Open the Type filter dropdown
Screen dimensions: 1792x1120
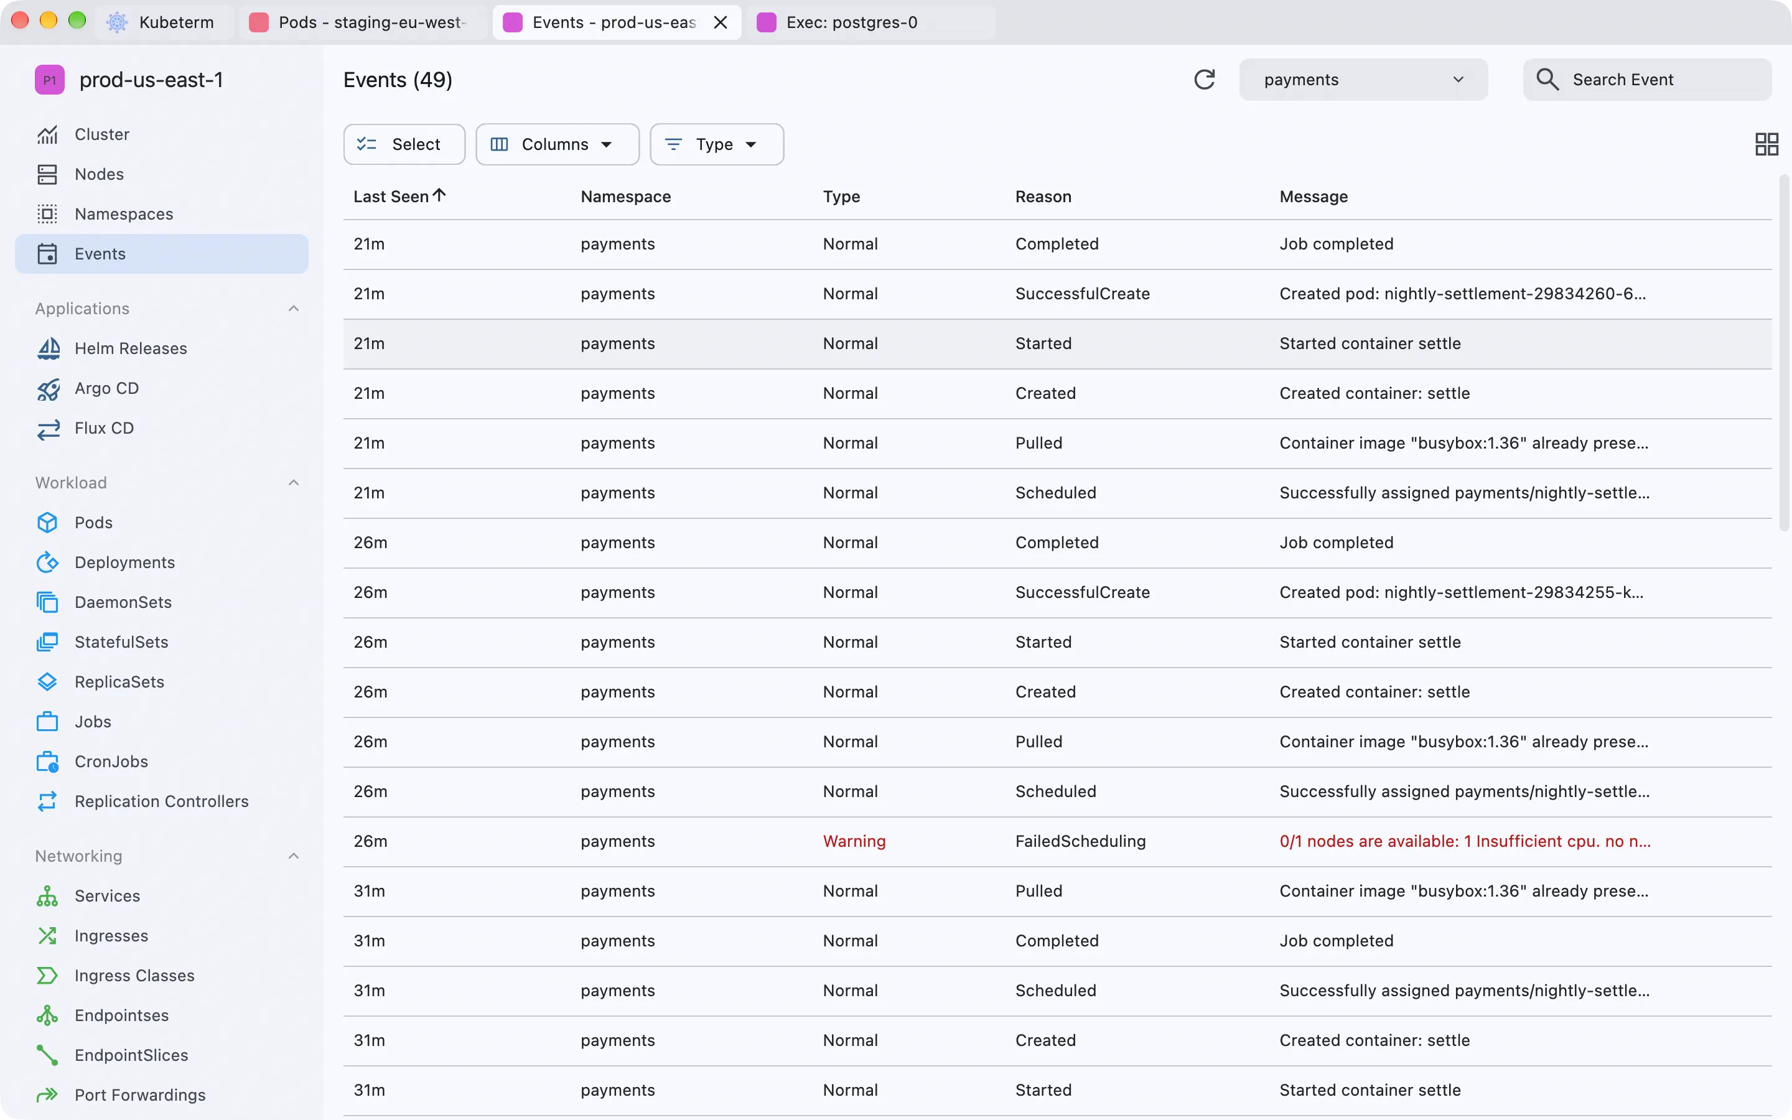[x=716, y=144]
